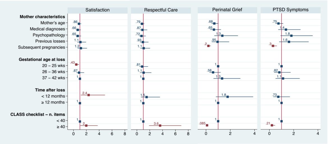Select the < 12 months row label
The image size is (328, 144).
click(53, 96)
